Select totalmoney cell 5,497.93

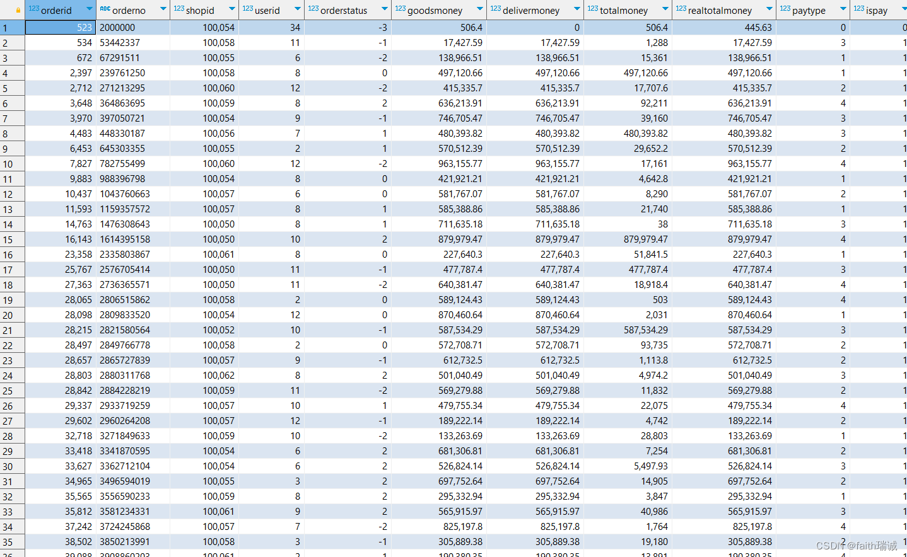(x=628, y=466)
